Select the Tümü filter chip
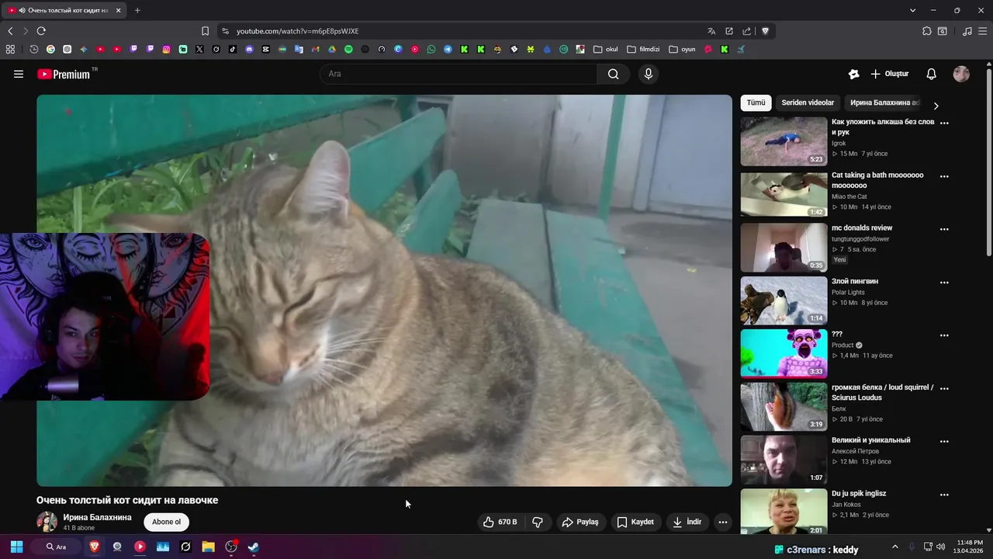 coord(756,102)
